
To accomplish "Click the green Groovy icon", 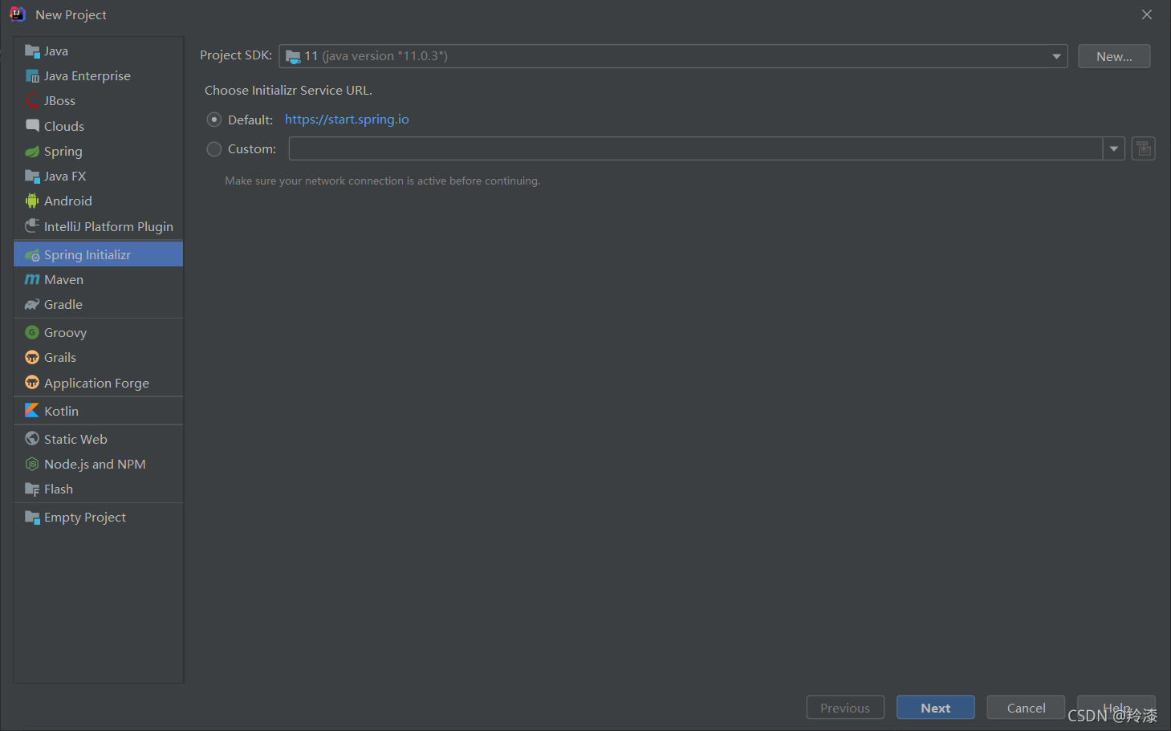I will click(32, 332).
